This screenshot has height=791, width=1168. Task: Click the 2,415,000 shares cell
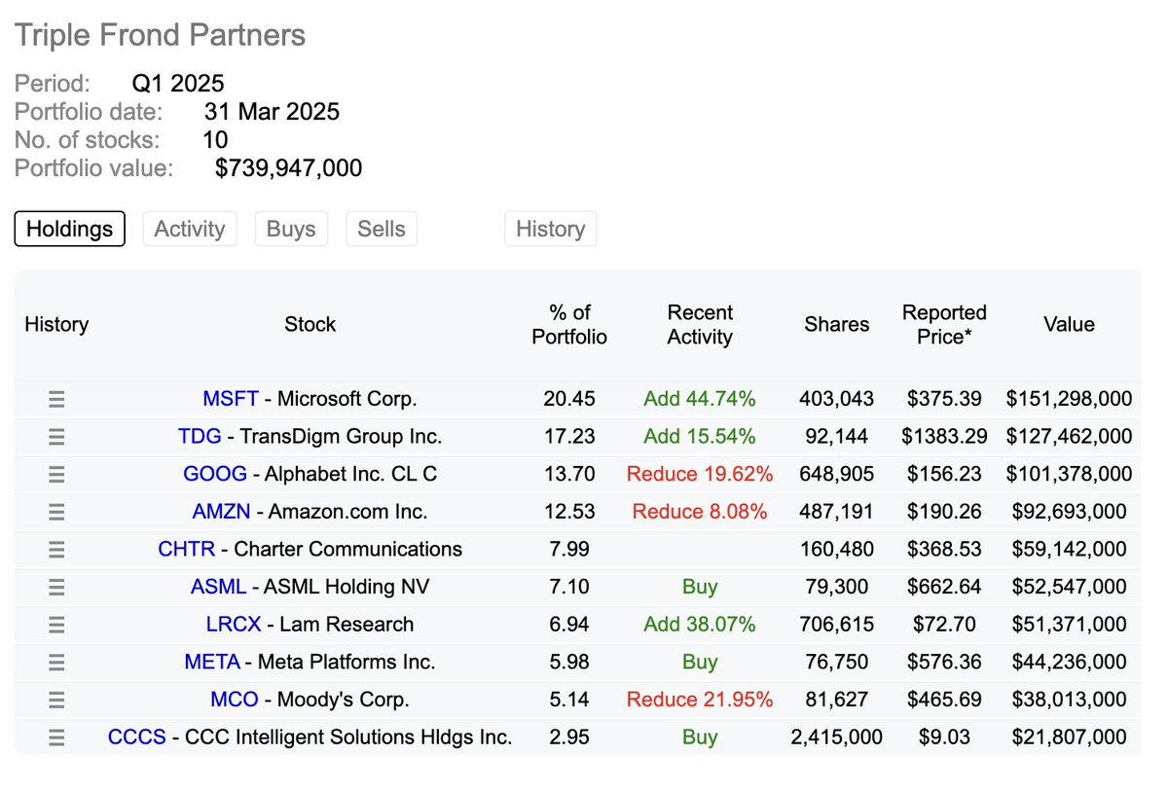pyautogui.click(x=837, y=737)
